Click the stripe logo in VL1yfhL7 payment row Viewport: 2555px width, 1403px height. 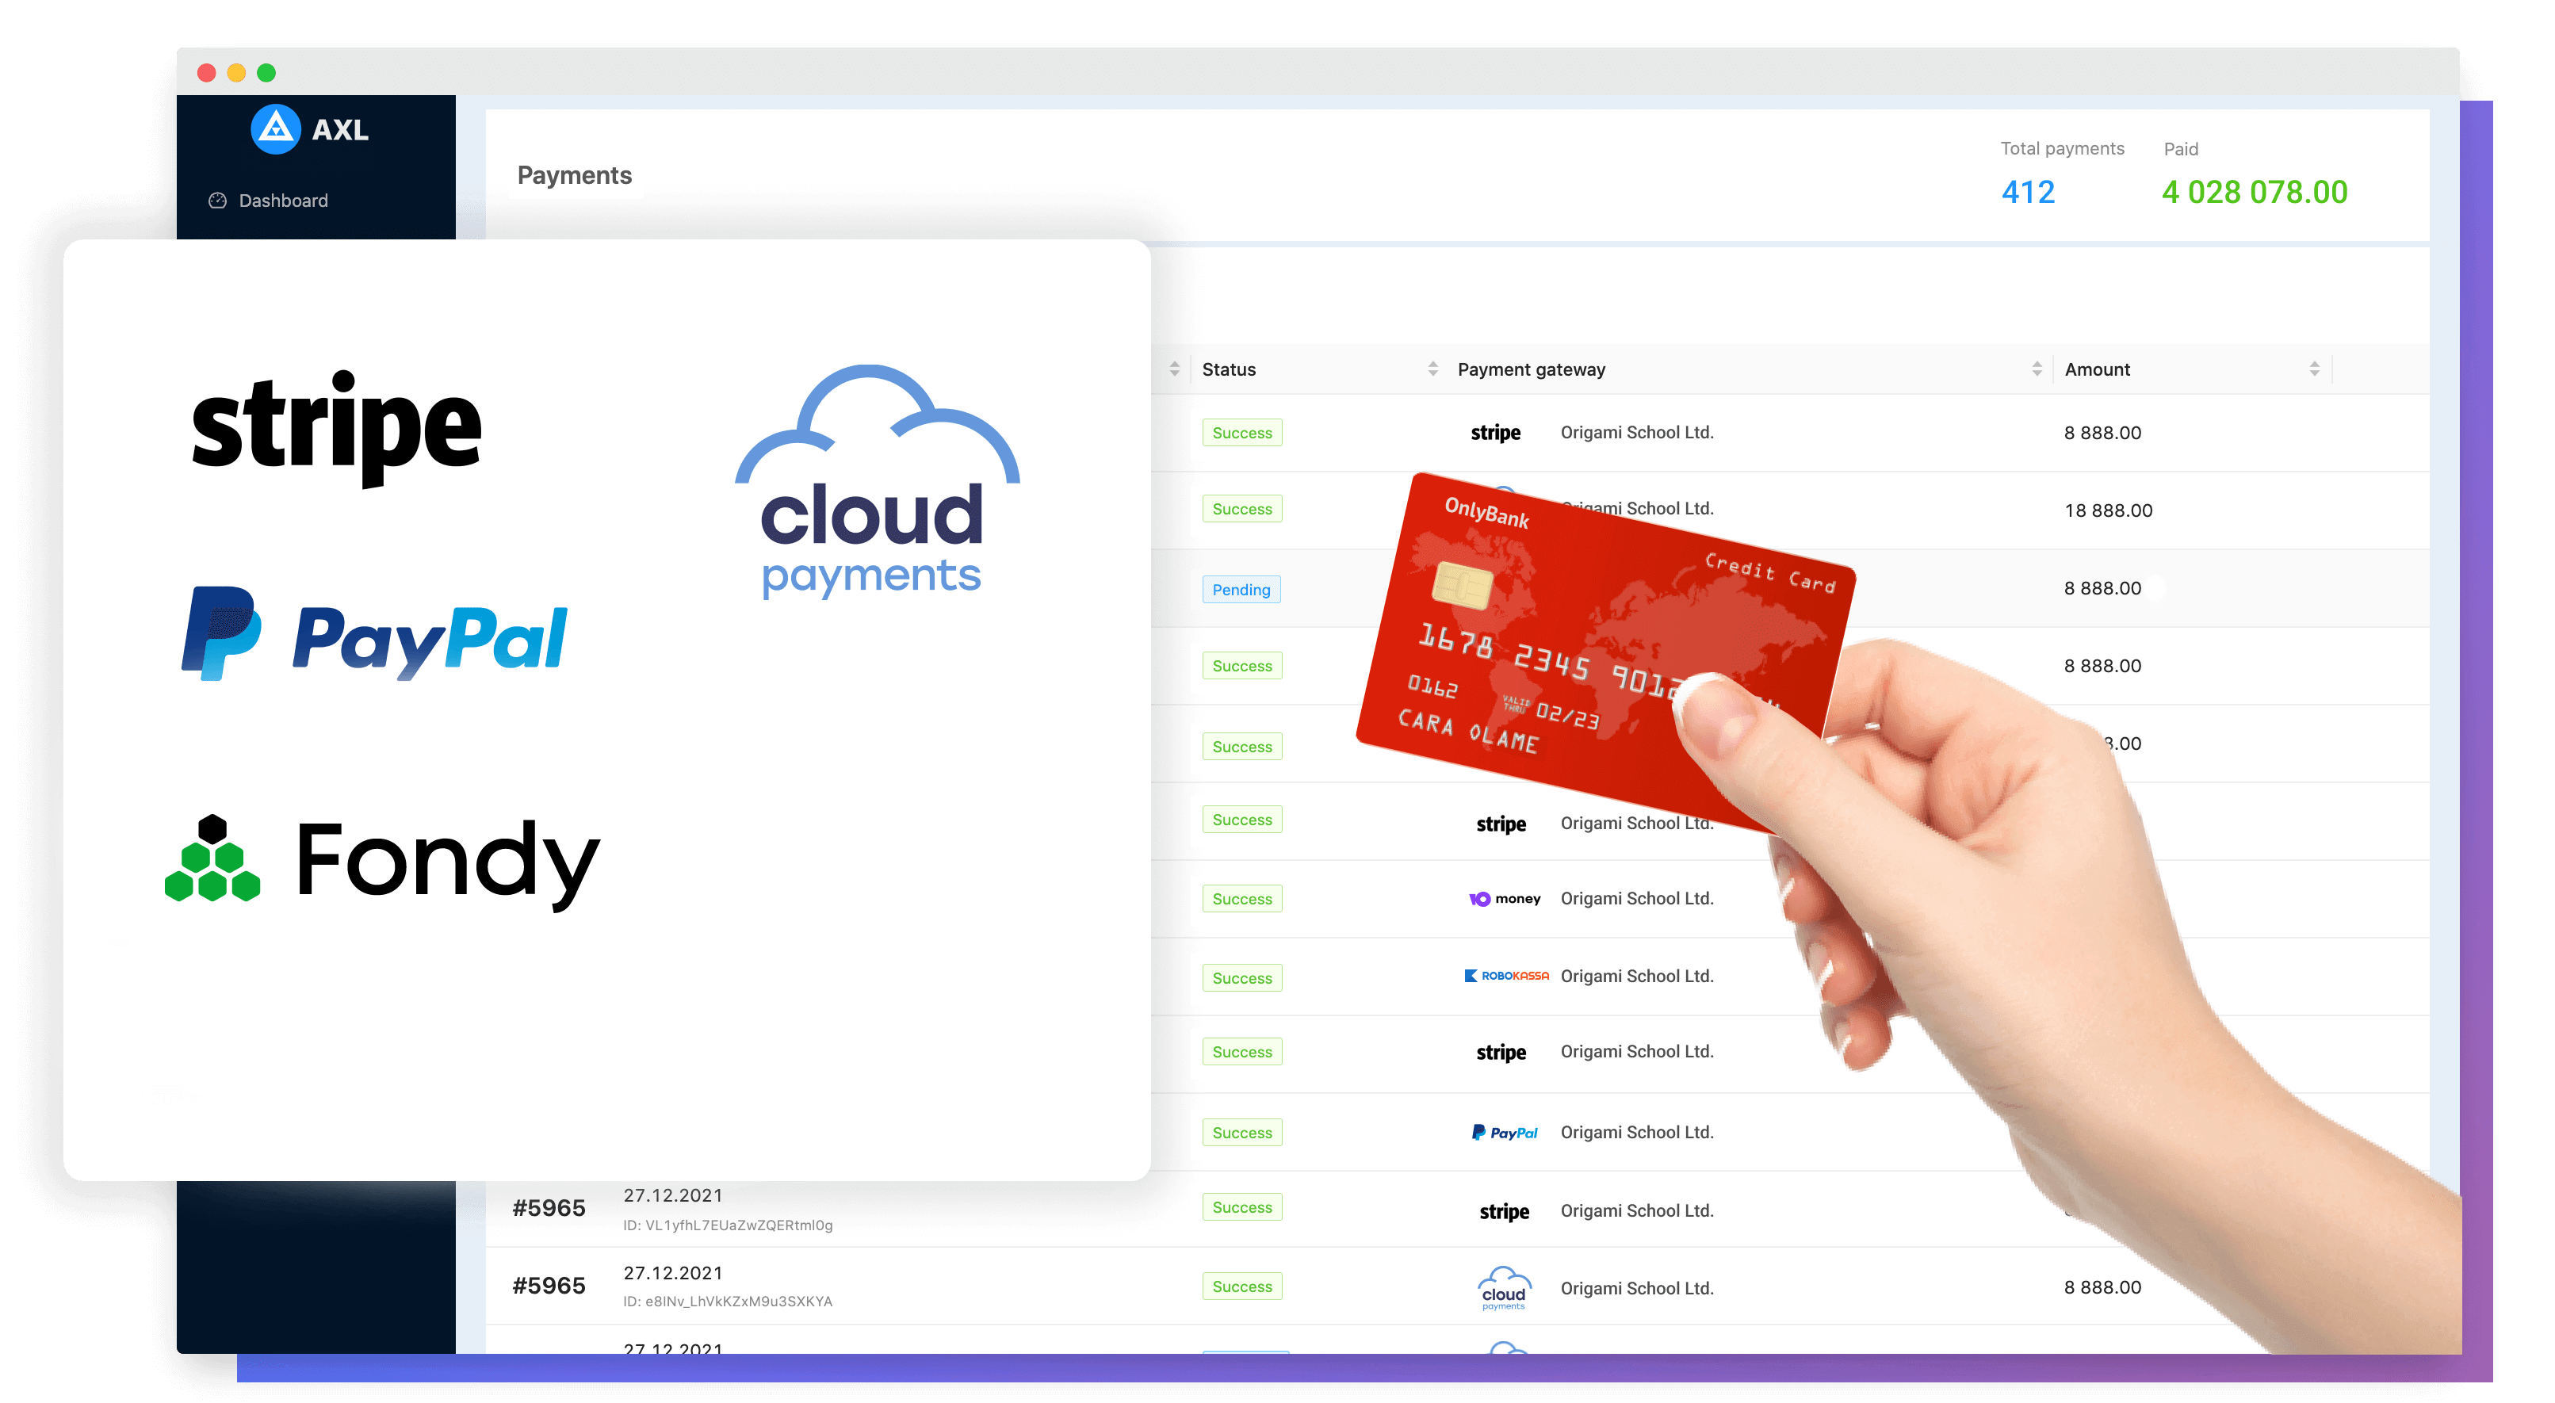coord(1504,1212)
